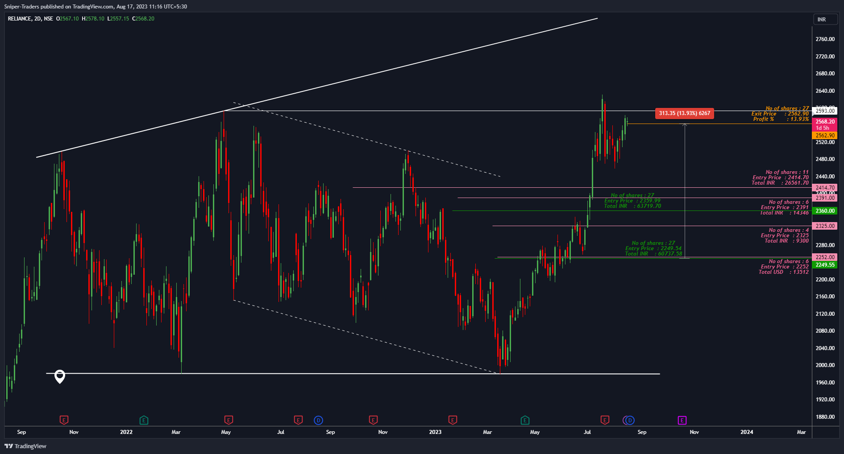Click the Entry Price : 2325 annotation
This screenshot has height=454, width=844.
click(785, 235)
